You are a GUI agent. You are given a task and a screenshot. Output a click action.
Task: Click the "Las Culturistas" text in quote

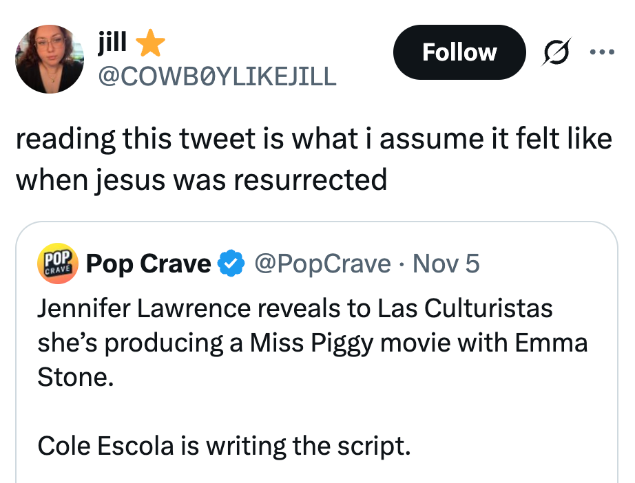464,308
